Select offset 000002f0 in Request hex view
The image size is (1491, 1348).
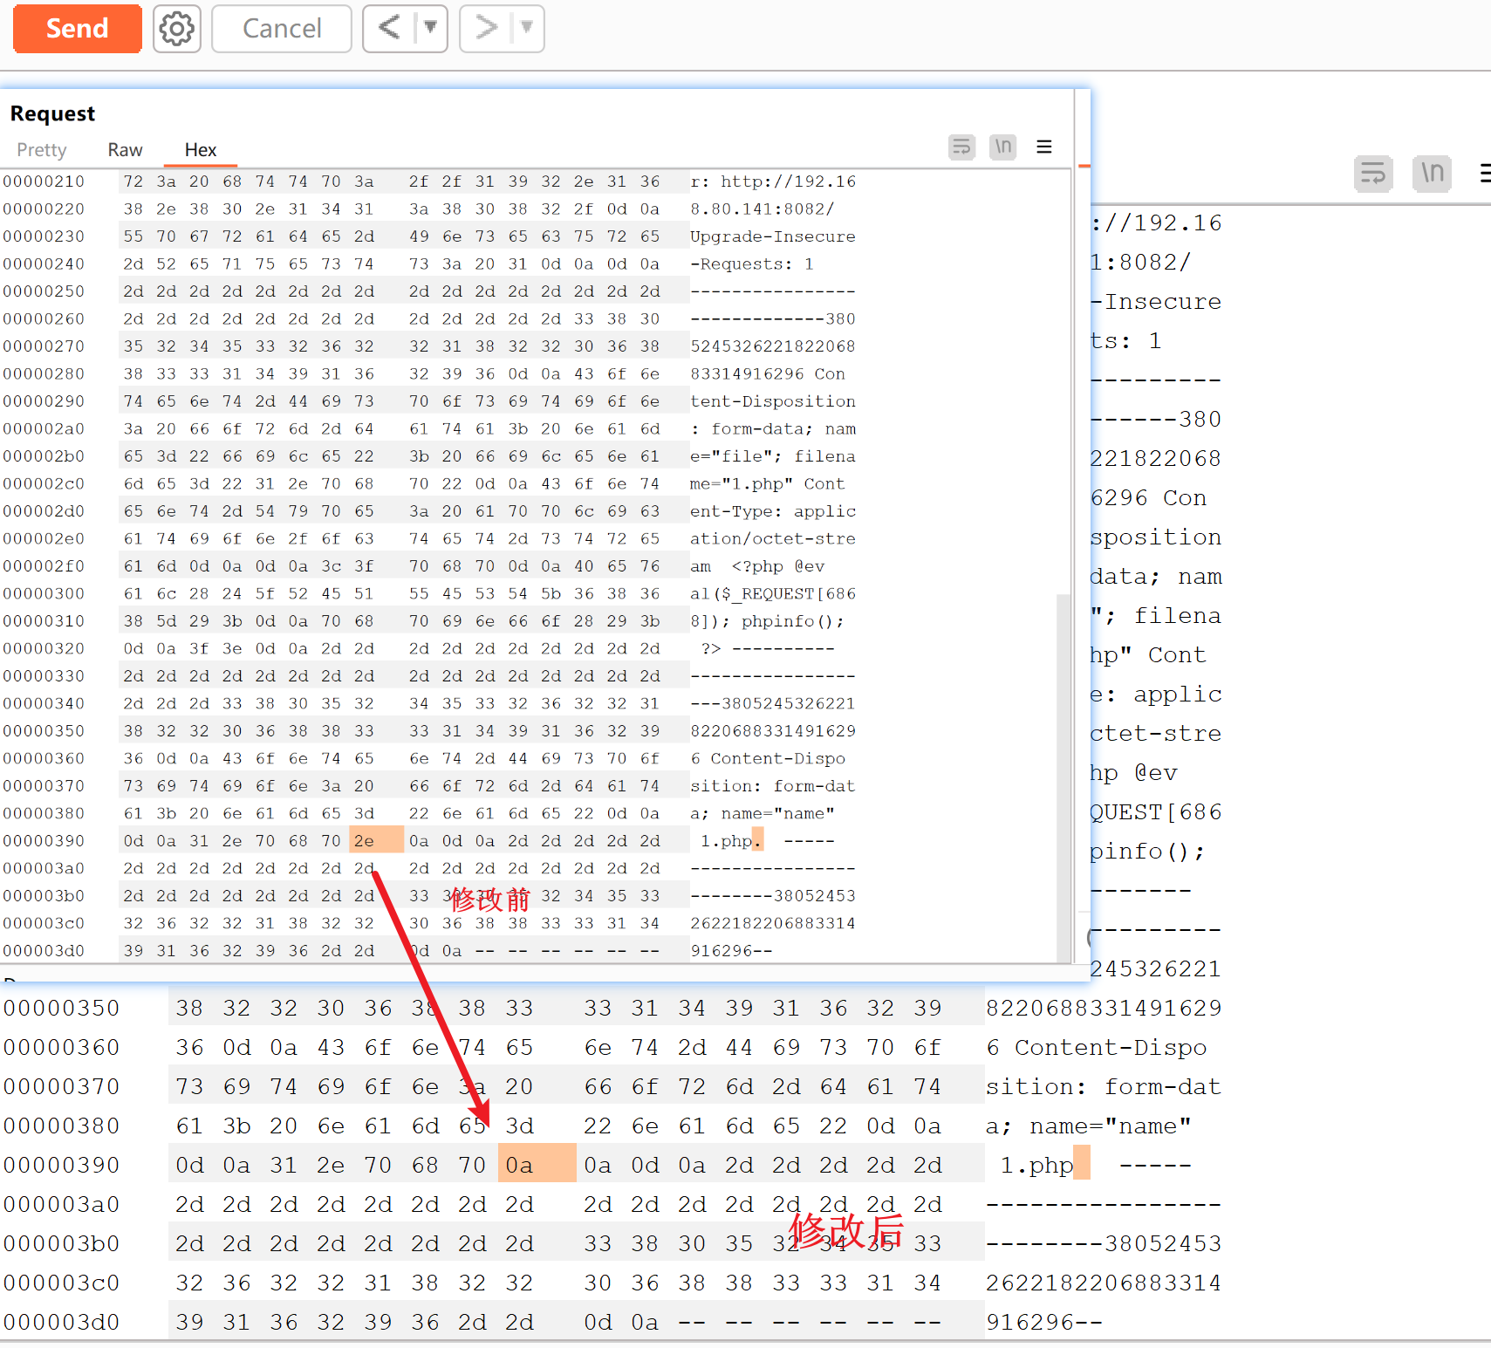[44, 566]
